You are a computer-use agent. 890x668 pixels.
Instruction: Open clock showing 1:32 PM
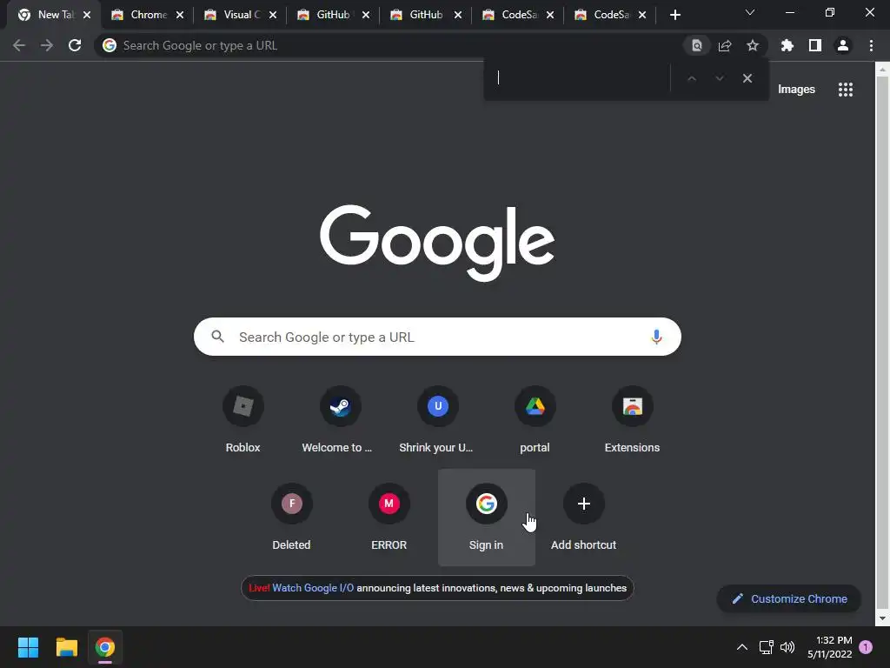coord(830,647)
